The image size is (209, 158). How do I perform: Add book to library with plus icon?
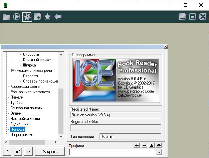pos(37,17)
